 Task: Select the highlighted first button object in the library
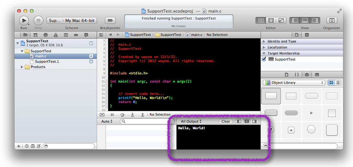pyautogui.click(x=271, y=96)
